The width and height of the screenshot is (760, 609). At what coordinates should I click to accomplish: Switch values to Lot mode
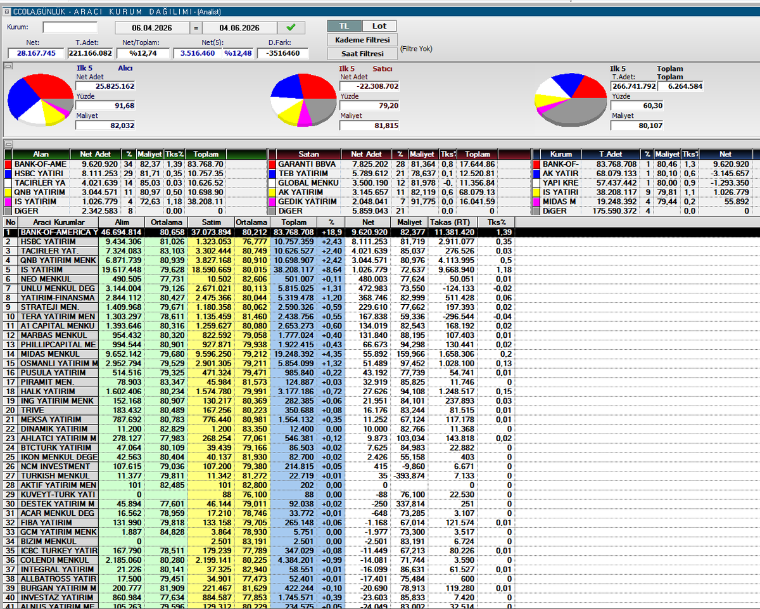click(x=379, y=26)
